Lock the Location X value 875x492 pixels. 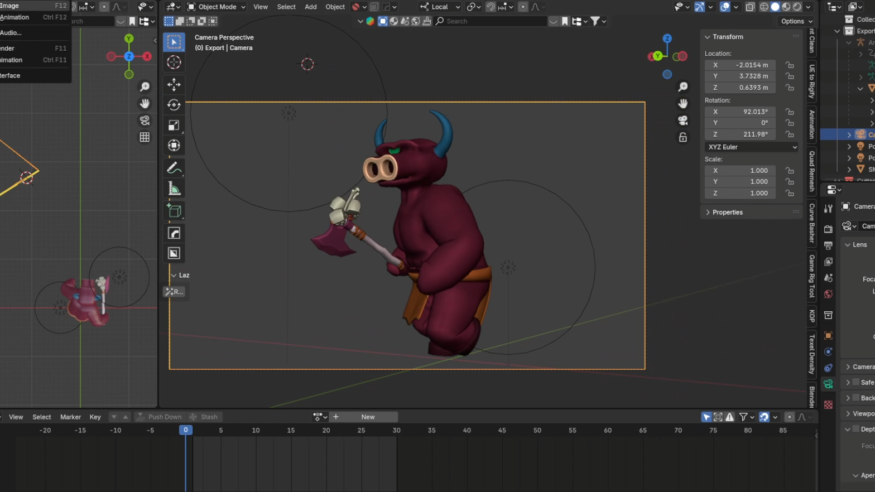(x=789, y=65)
